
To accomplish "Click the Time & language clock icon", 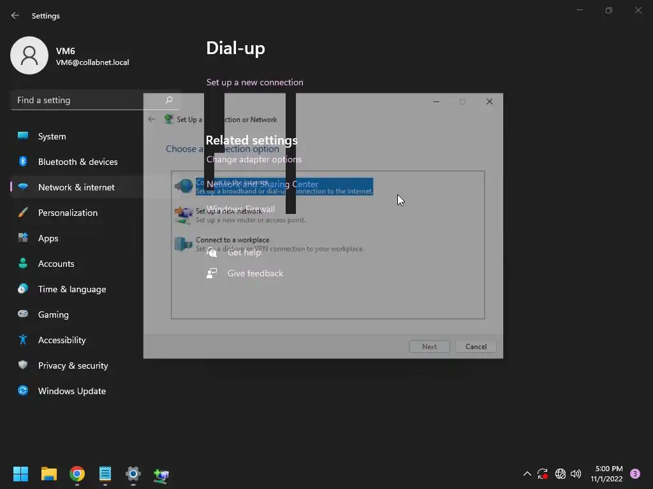I will [x=23, y=288].
